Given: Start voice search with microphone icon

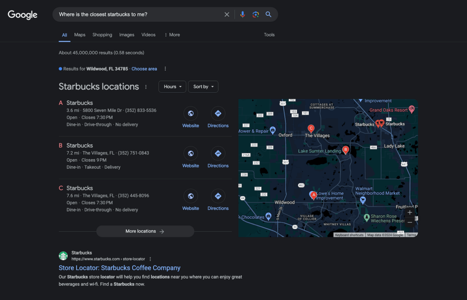Looking at the screenshot, I should pos(243,15).
